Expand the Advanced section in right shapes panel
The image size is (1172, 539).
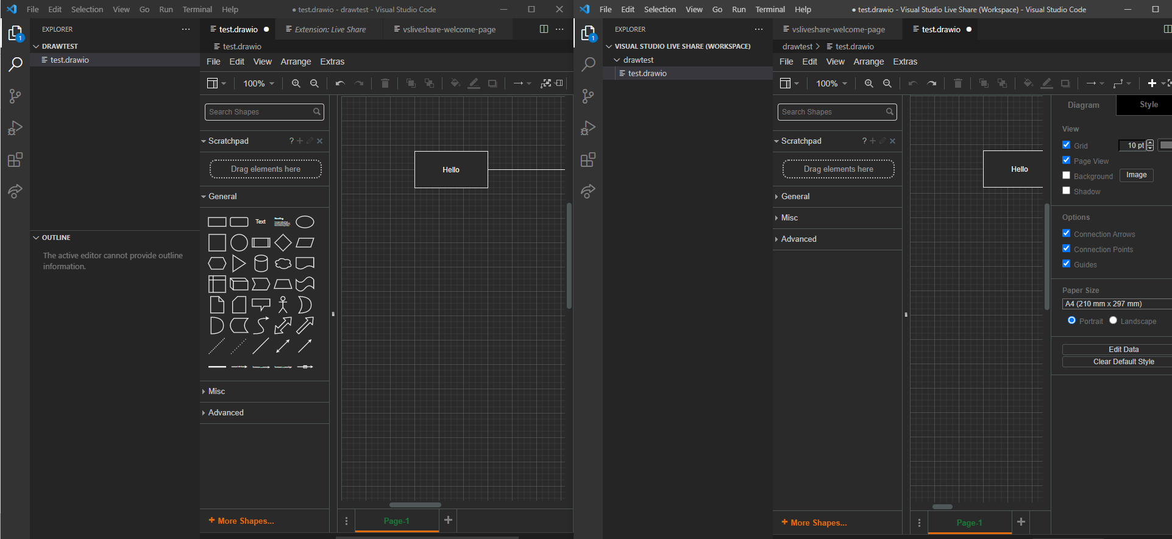pos(837,239)
